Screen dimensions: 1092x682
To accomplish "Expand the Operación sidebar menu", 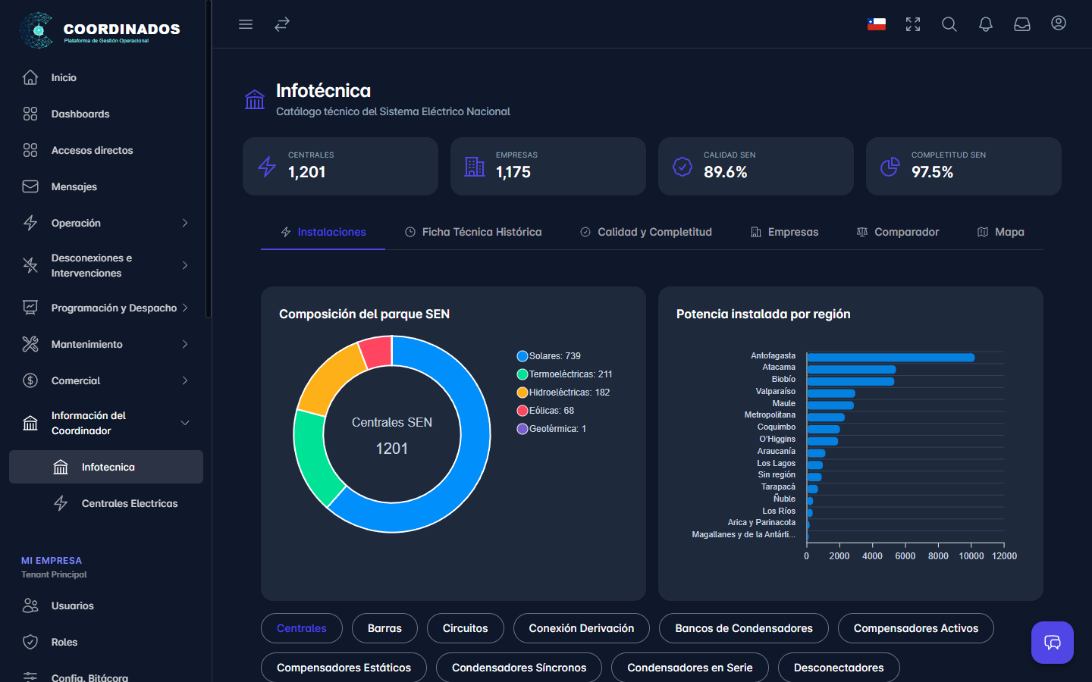I will (x=105, y=223).
